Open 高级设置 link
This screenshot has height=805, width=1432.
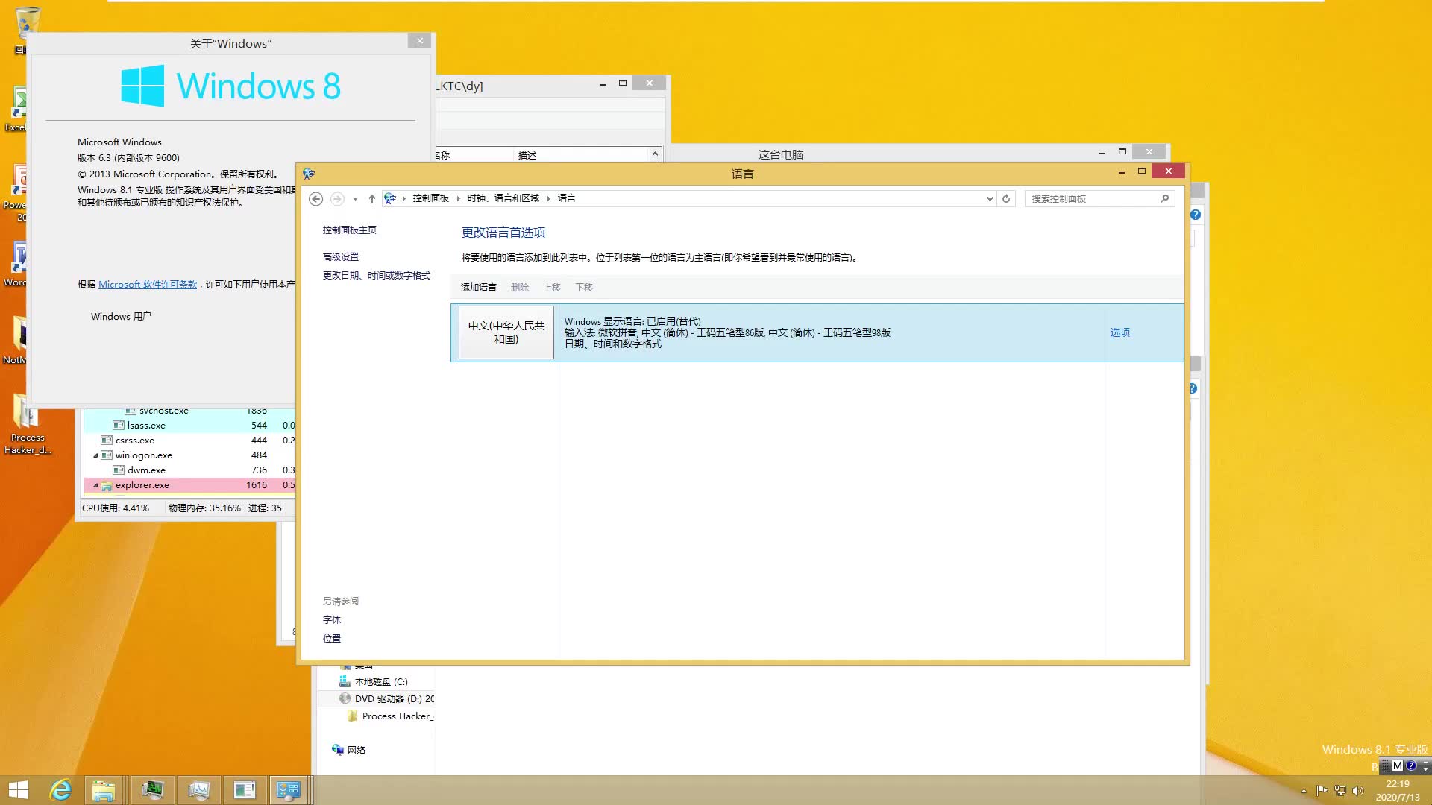340,256
